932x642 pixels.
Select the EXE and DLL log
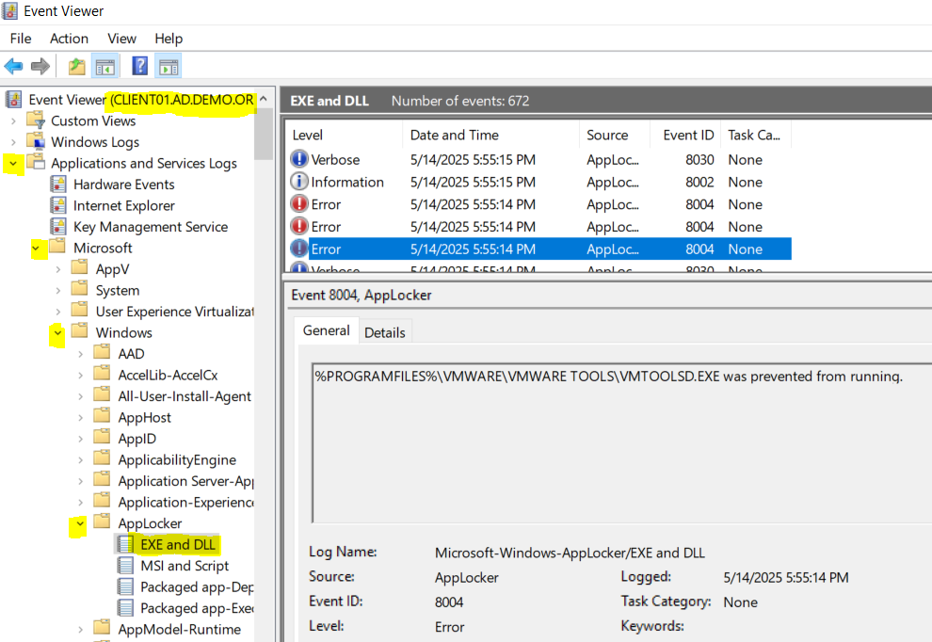tap(178, 544)
